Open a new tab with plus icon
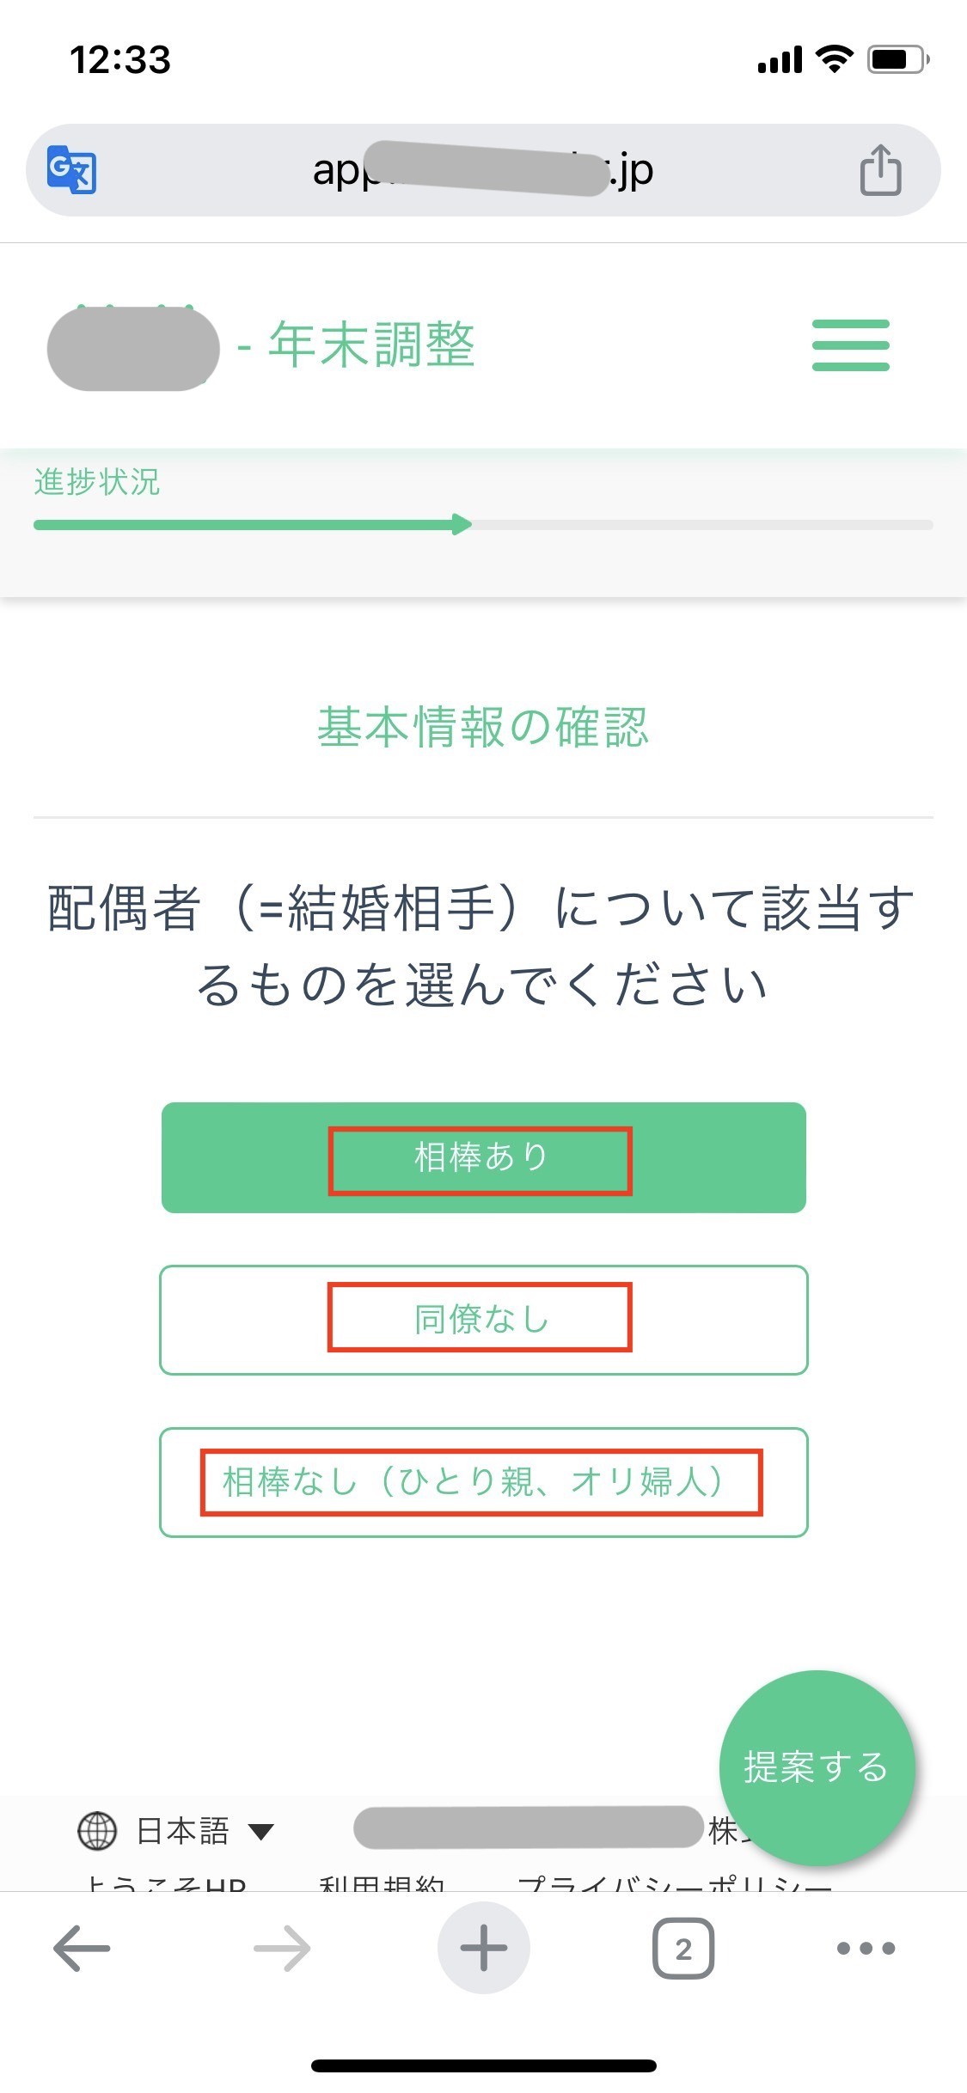967x2093 pixels. click(483, 1947)
